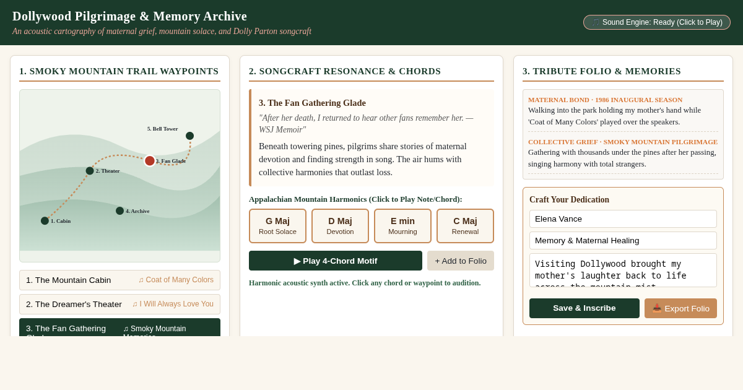
Task: Click the Maternal Bond 1986 memory entry
Action: [x=623, y=111]
